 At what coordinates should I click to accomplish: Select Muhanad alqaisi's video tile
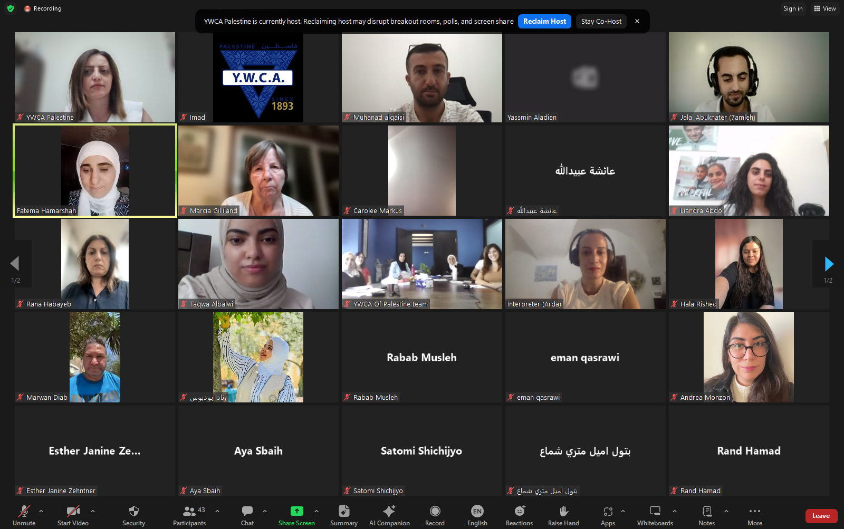(x=422, y=78)
